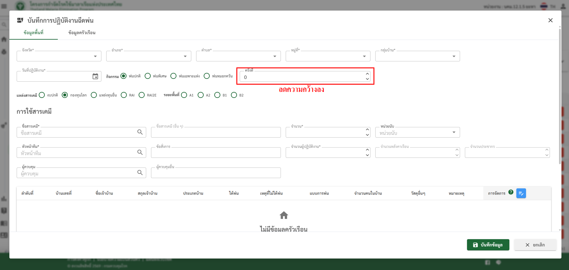Click the record form icon beside dialog title
569x270 pixels.
[x=20, y=20]
